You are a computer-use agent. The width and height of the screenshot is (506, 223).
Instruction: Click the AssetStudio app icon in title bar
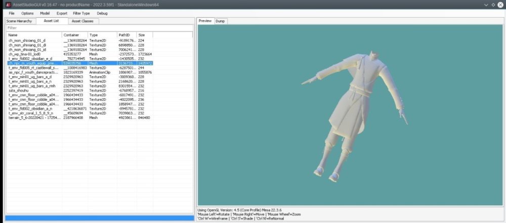click(x=9, y=5)
